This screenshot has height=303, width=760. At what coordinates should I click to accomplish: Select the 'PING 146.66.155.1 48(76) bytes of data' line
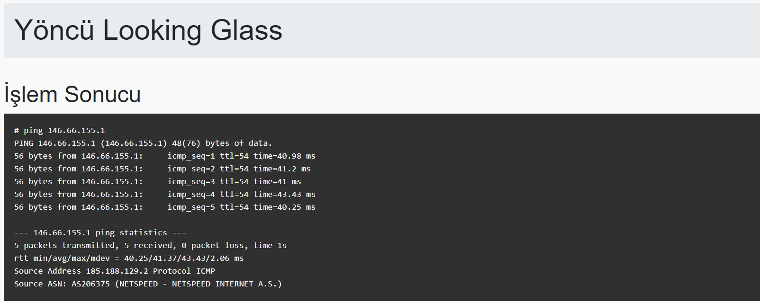pos(143,143)
